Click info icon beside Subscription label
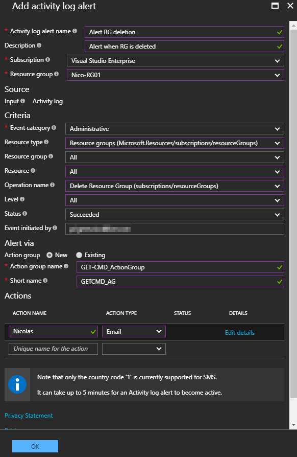This screenshot has height=457, width=297. [47, 59]
